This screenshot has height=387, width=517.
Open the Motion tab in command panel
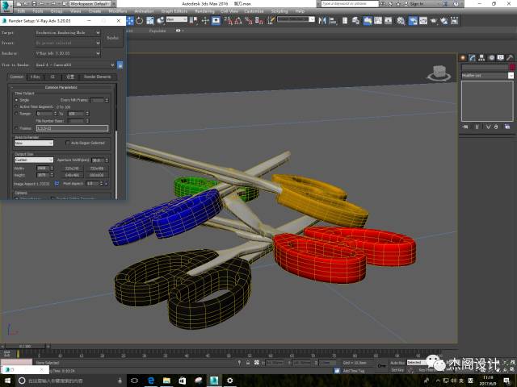point(491,57)
